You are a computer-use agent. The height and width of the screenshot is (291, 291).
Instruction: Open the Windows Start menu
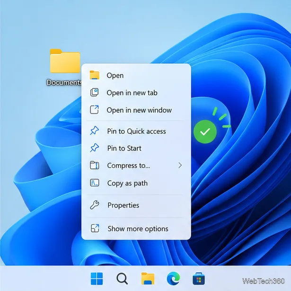pyautogui.click(x=97, y=278)
